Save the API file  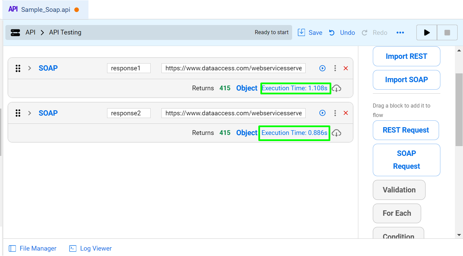coord(310,32)
